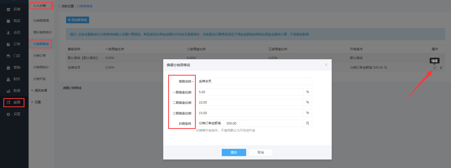Click the 分销商升级条件 hint text in dialog
The image size is (451, 168).
(226, 130)
